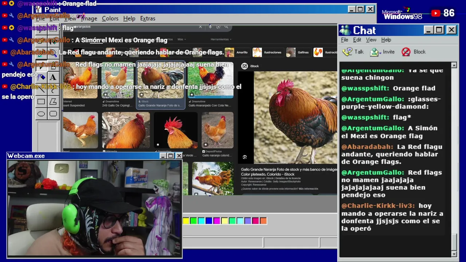Click the Block icon in Chat

(406, 52)
